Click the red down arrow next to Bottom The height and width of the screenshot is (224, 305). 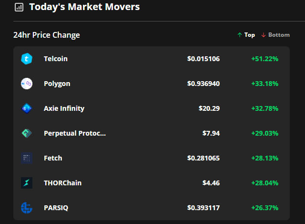pos(264,35)
